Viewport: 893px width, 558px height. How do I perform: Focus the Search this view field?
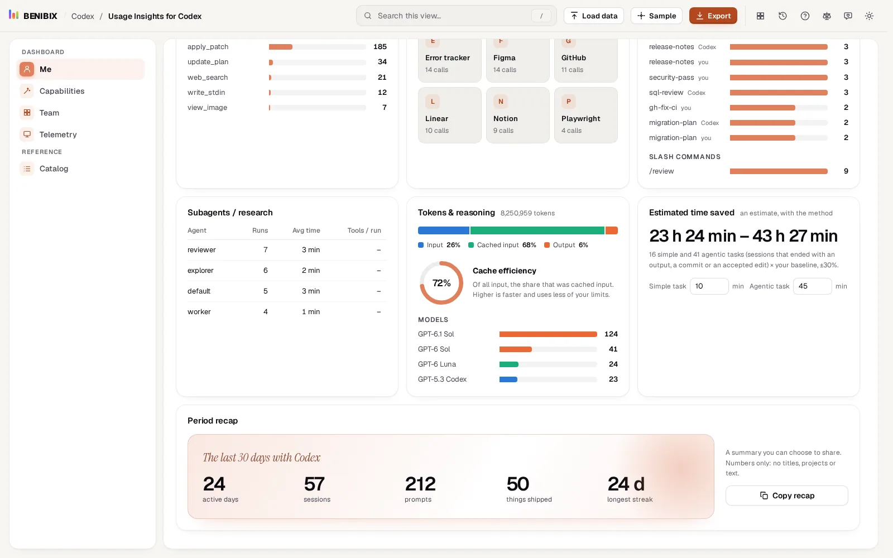(456, 16)
